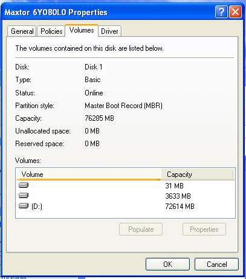Click the Master Boot Record (MBR) value
This screenshot has height=279, width=246.
tap(123, 106)
